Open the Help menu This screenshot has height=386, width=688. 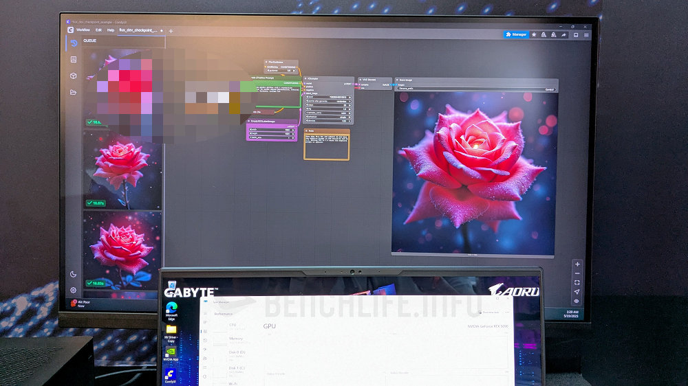pyautogui.click(x=111, y=30)
